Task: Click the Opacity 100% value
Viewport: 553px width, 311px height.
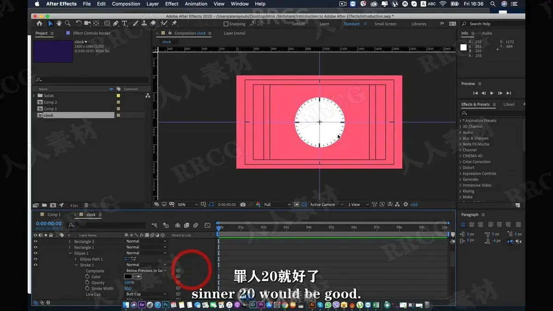Action: coord(129,282)
